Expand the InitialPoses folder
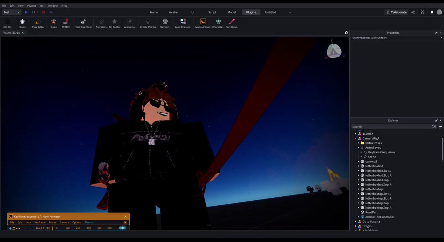 tap(359, 143)
